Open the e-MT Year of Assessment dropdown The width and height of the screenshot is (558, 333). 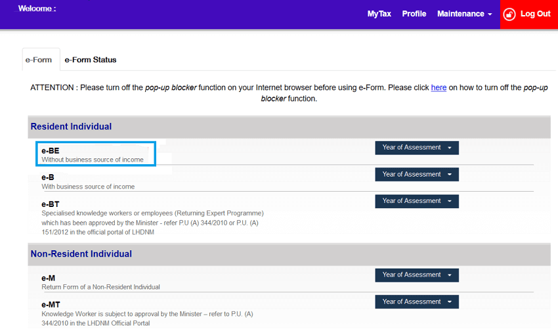[416, 302]
